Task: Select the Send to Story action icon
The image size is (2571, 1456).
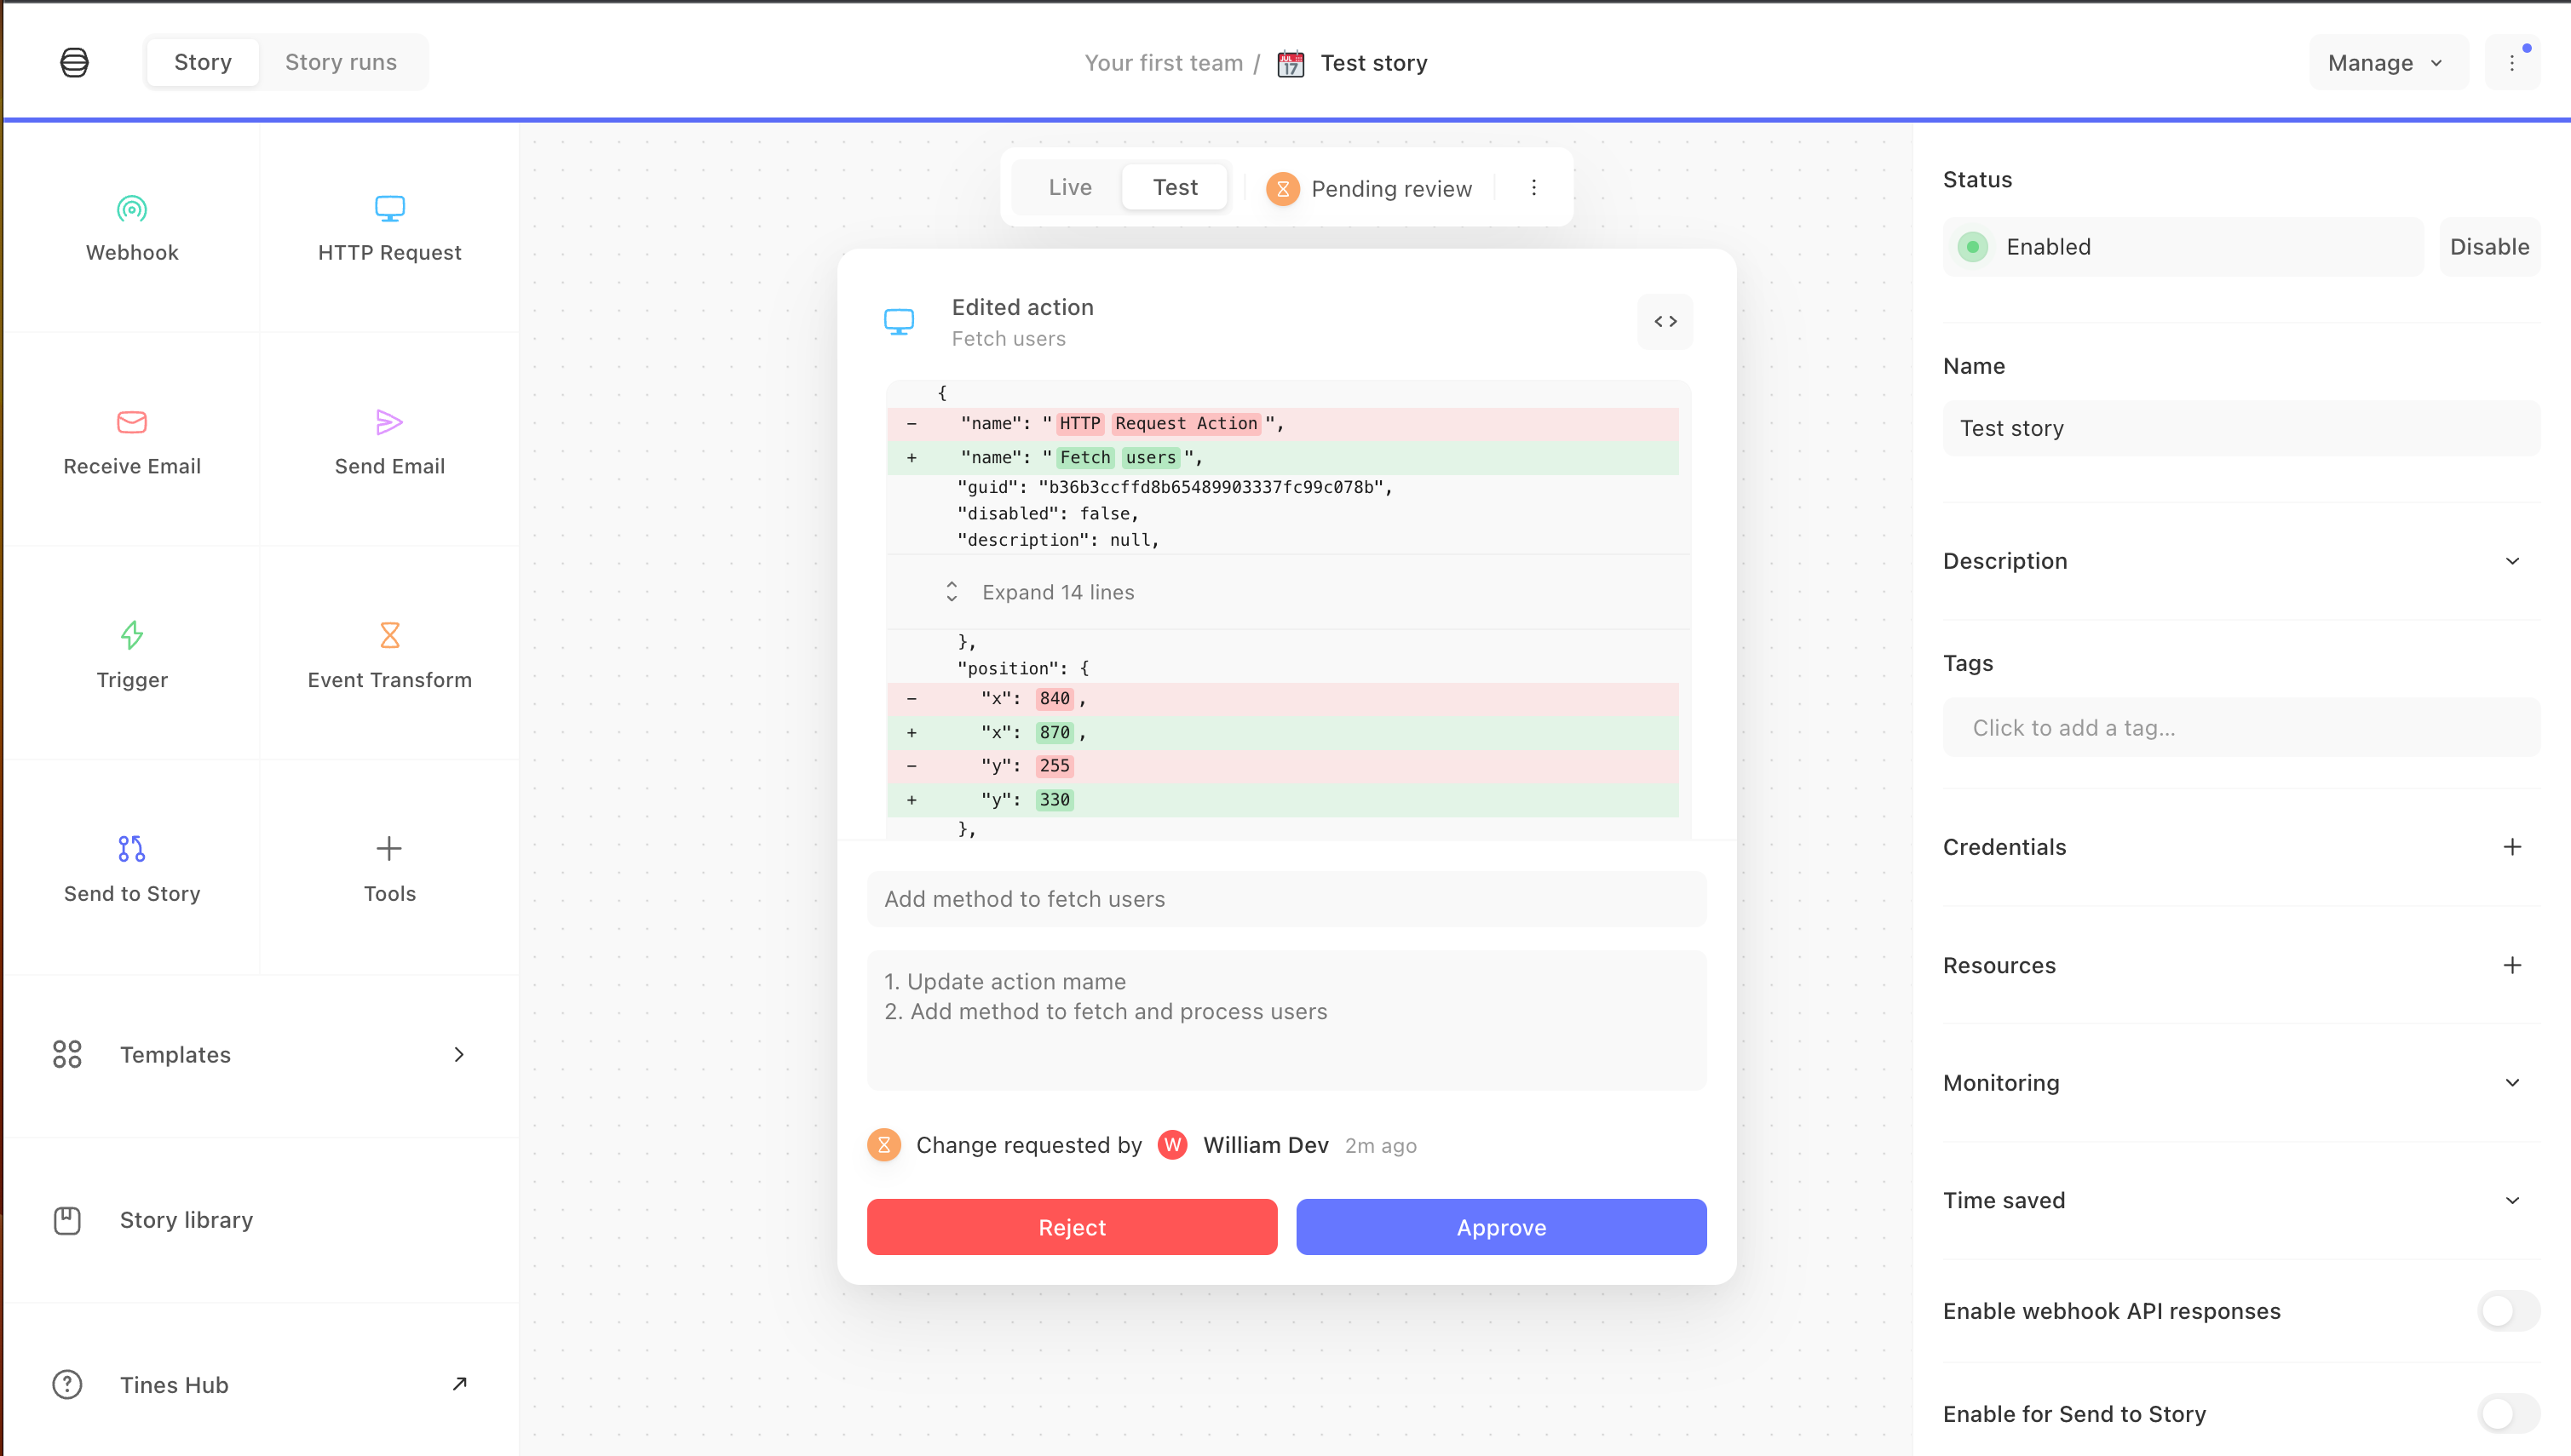Action: 131,849
